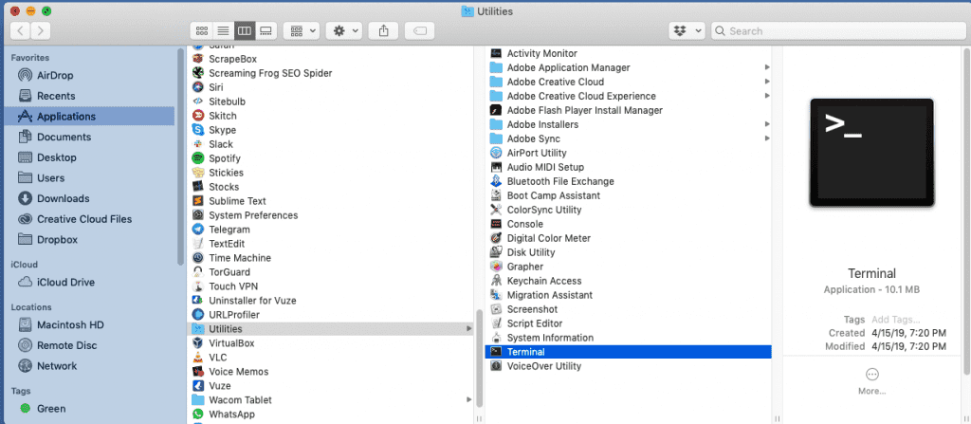Select the Telegram app icon
Screen dimensions: 971x424
pyautogui.click(x=198, y=230)
